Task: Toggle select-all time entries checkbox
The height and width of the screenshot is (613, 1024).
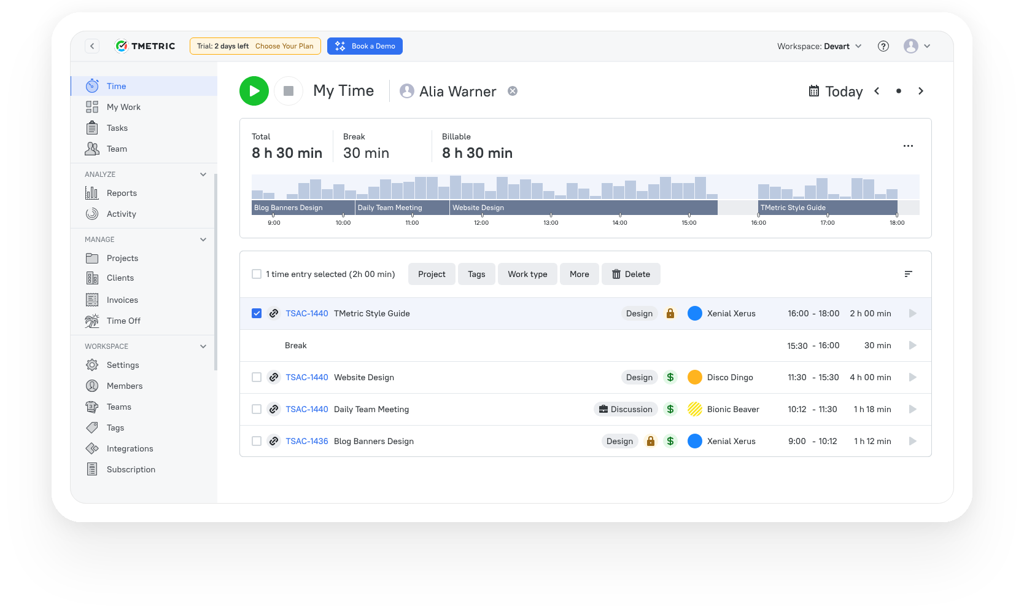Action: click(257, 274)
